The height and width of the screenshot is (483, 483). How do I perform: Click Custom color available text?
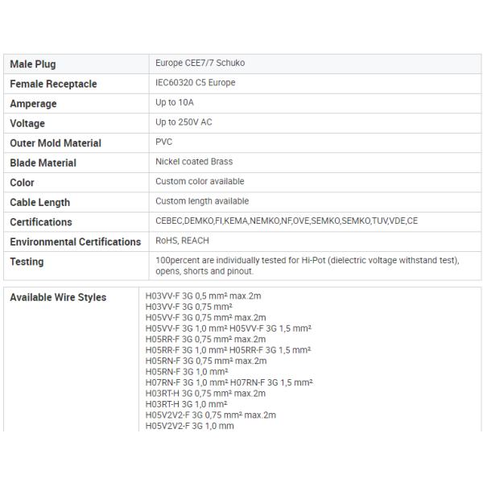coord(200,182)
